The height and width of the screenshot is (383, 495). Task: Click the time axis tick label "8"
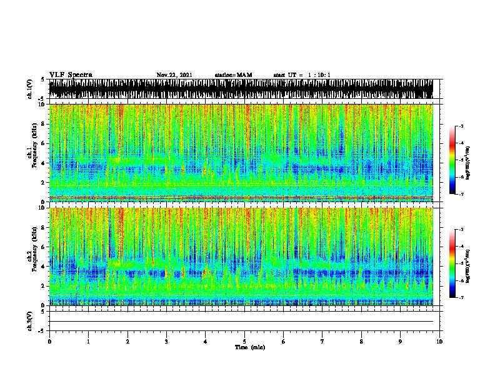coord(361,342)
